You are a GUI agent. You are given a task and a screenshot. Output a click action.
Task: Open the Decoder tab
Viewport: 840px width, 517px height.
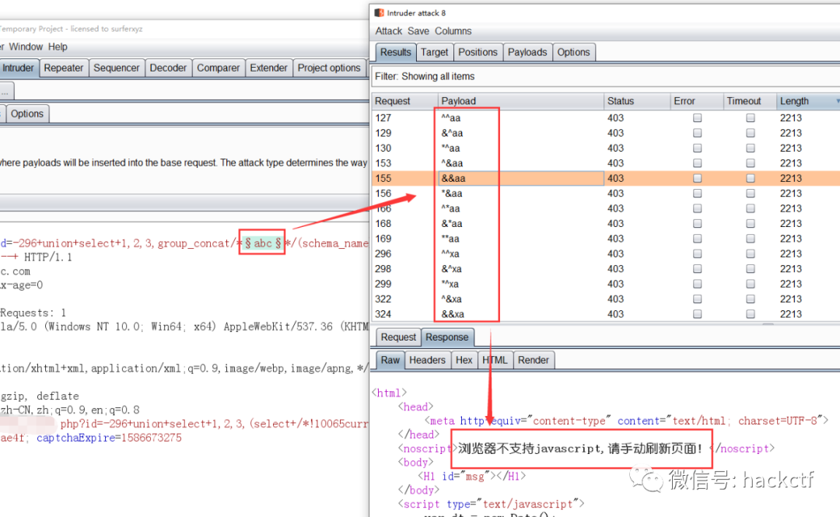(168, 68)
